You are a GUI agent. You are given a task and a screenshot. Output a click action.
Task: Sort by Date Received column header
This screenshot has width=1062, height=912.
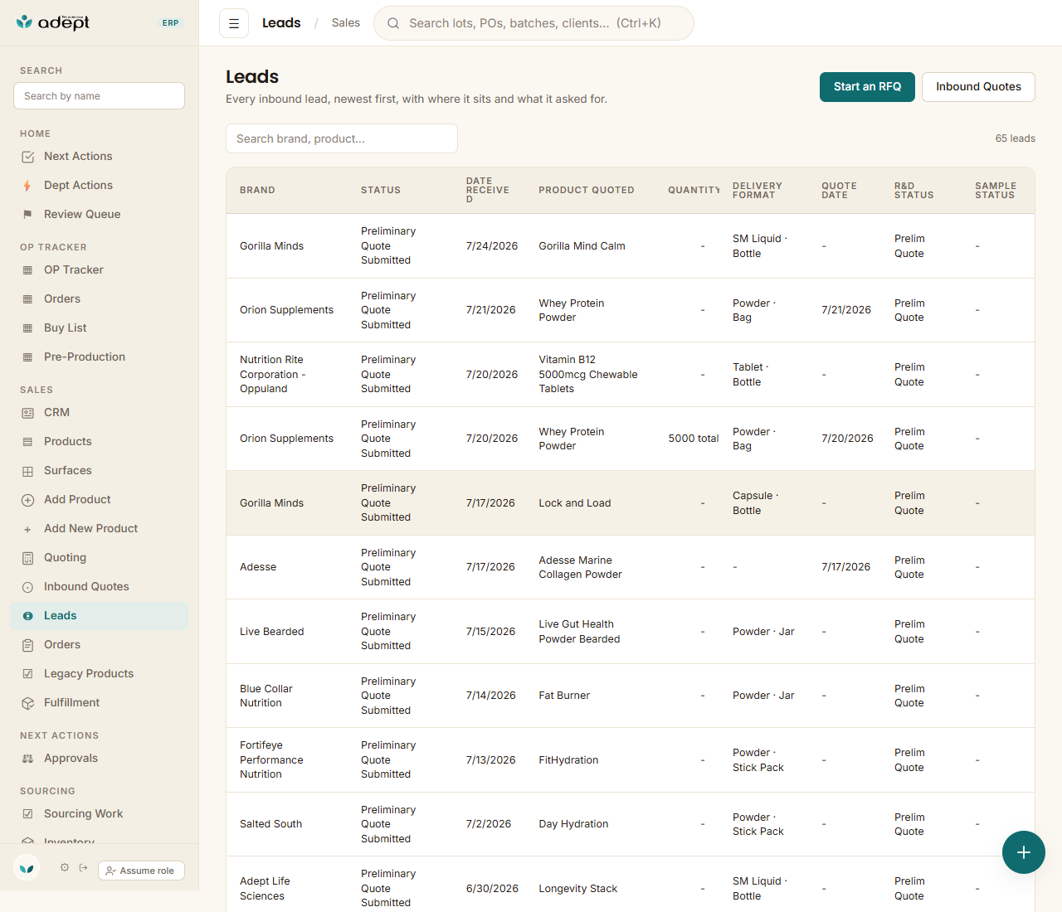[x=488, y=191]
